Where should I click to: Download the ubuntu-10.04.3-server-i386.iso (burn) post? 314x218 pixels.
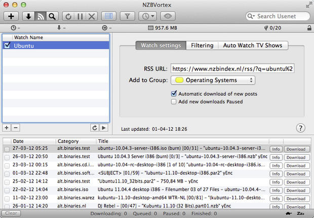click(296, 149)
